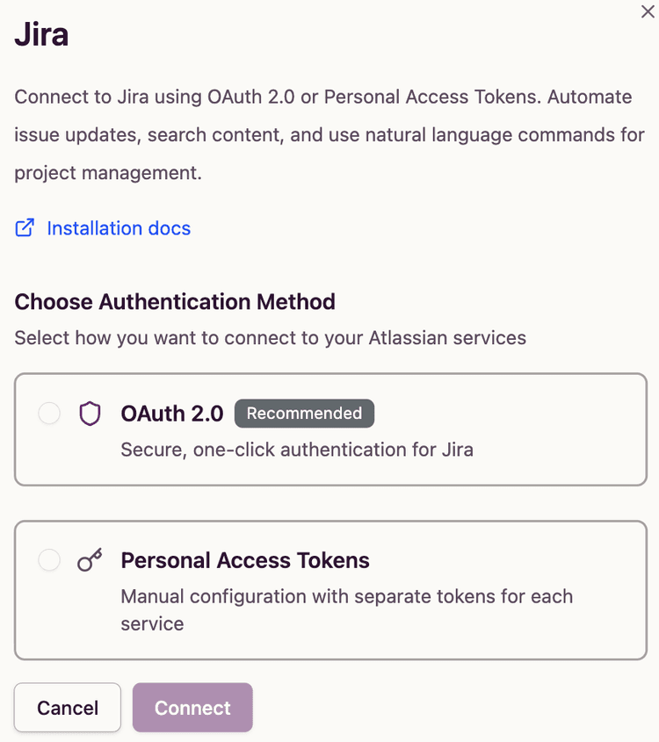Click the Recommended badge next to OAuth 2.0

pos(304,413)
